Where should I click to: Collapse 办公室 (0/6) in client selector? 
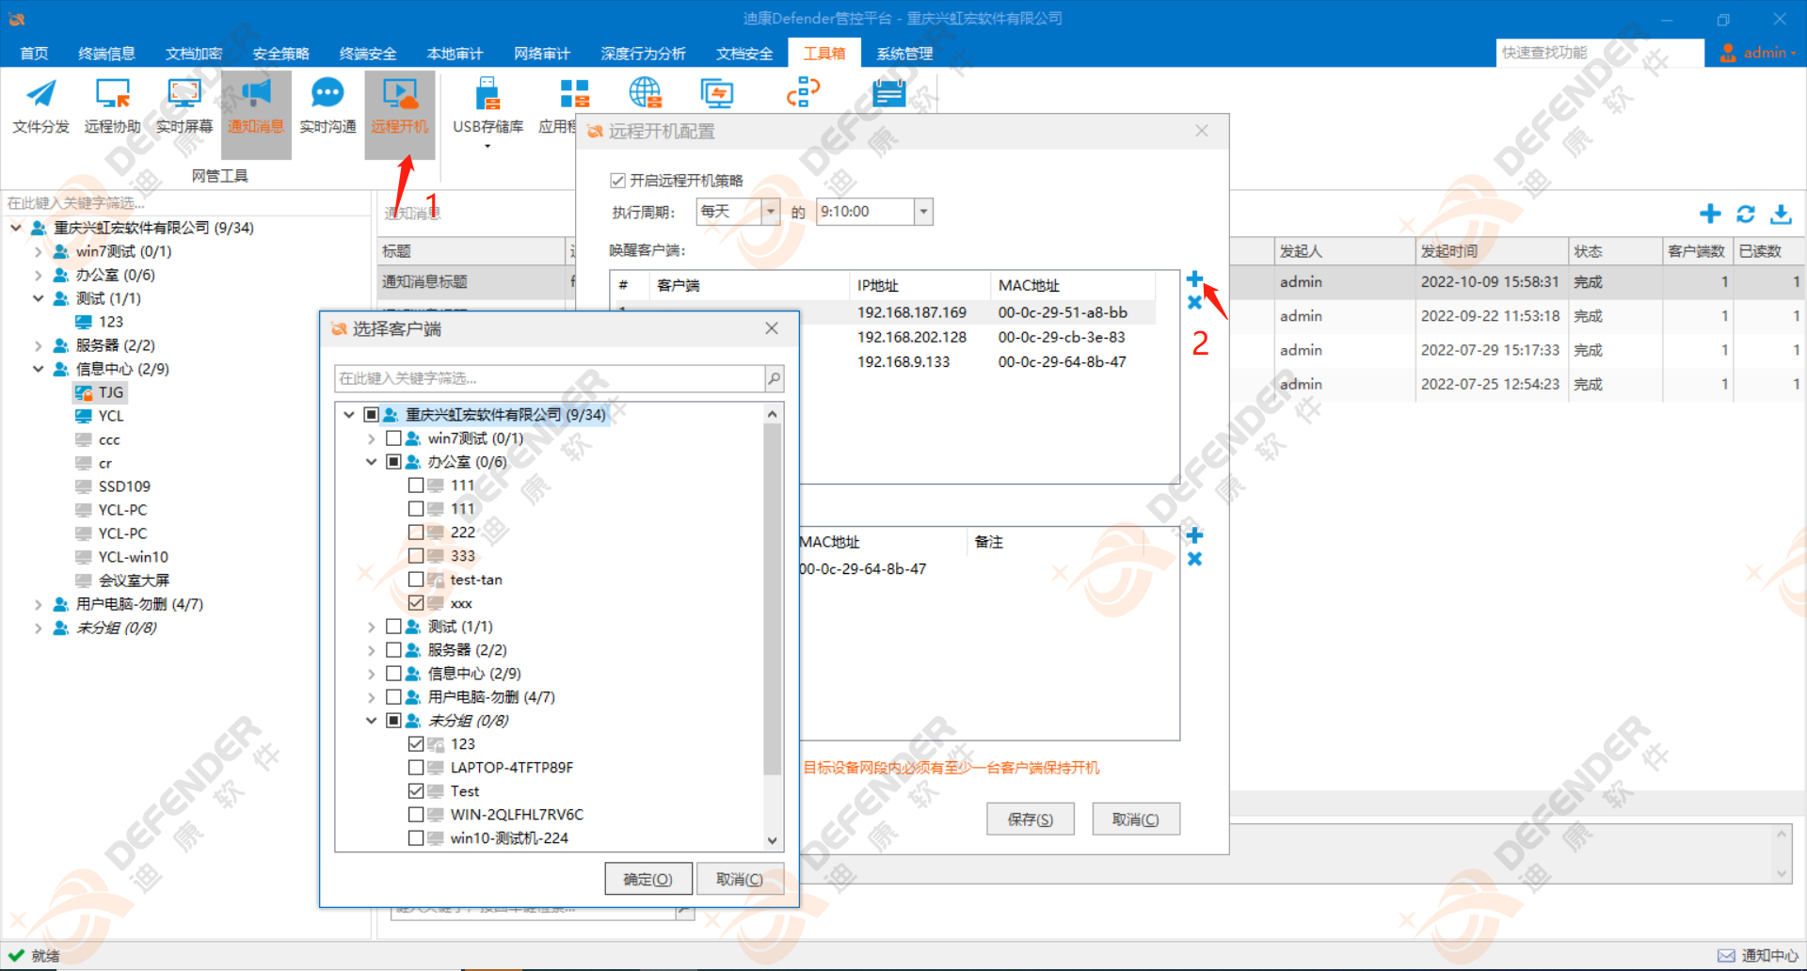click(371, 462)
